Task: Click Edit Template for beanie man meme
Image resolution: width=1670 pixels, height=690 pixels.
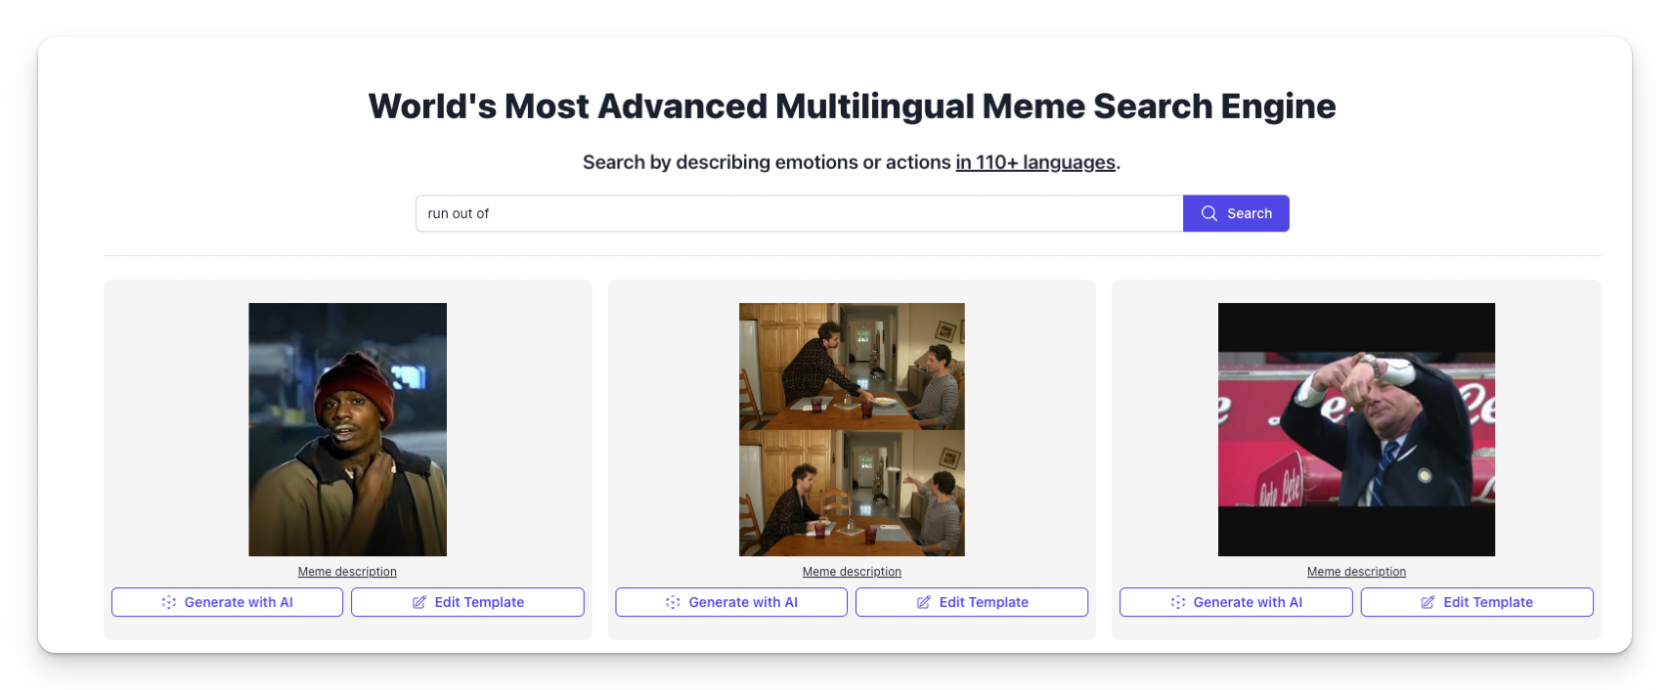Action: (x=467, y=602)
